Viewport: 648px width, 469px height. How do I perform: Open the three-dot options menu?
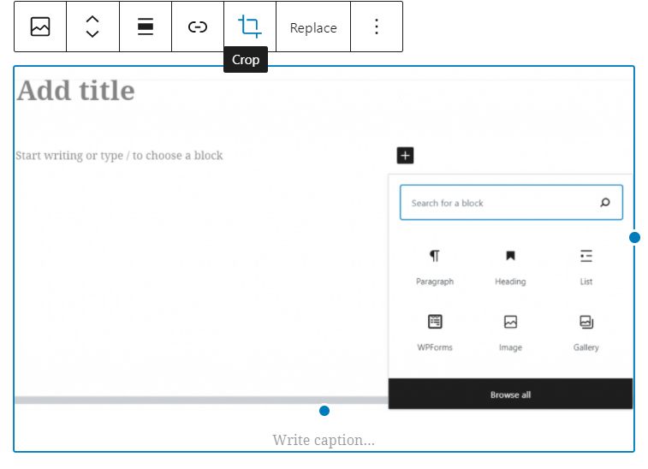tap(376, 27)
